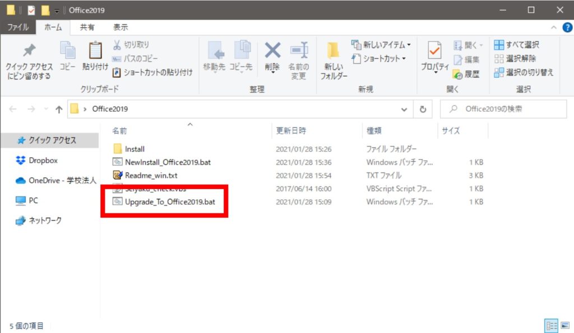The image size is (574, 333).
Task: Close the Office2019 Explorer window
Action: click(x=560, y=10)
